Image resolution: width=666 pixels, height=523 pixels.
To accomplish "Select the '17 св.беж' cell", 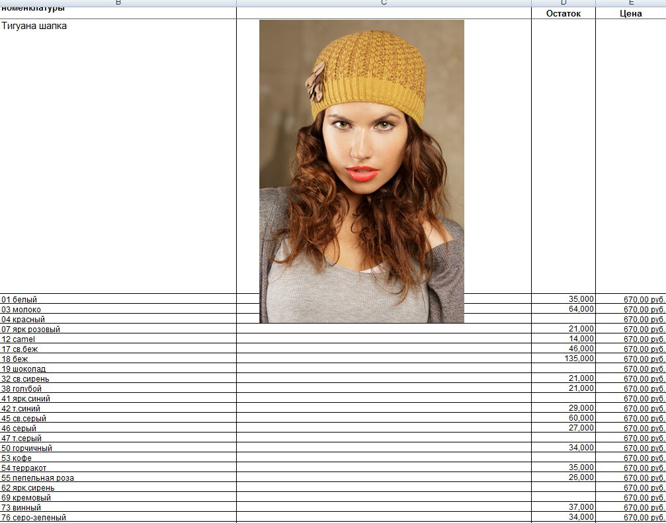I will [118, 348].
